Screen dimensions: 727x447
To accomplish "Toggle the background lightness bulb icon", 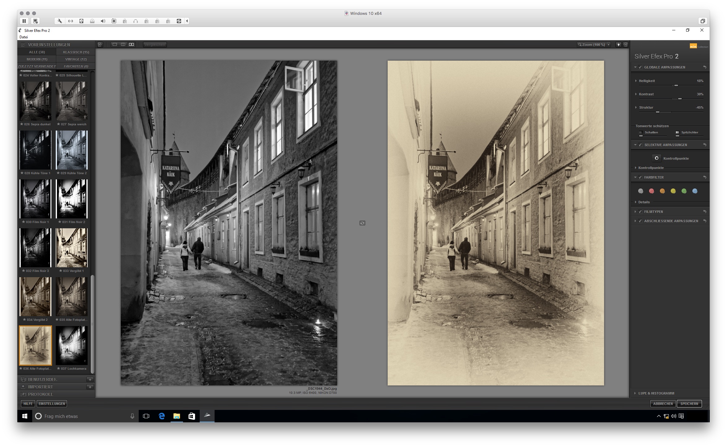I will click(x=619, y=45).
